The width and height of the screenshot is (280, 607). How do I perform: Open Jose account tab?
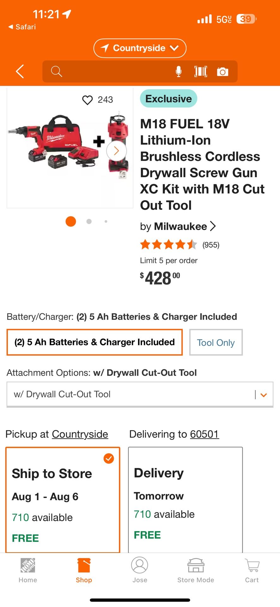pyautogui.click(x=140, y=571)
